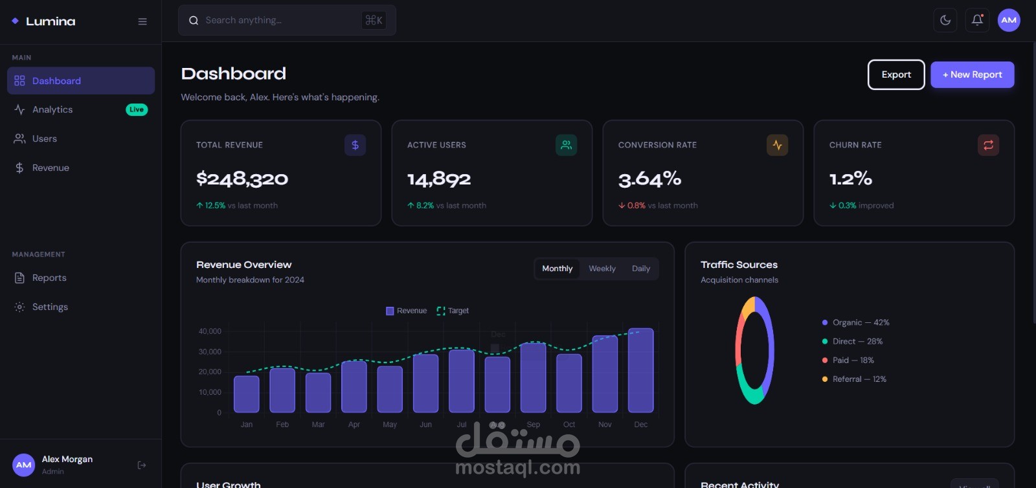1036x488 pixels.
Task: Switch chart to Monthly view
Action: pyautogui.click(x=557, y=269)
